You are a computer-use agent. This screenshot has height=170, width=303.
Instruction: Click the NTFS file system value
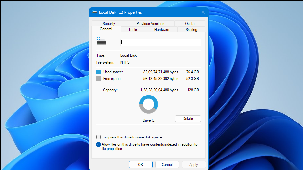coord(125,62)
